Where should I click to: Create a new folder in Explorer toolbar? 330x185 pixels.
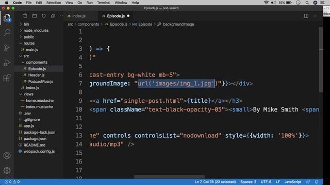pos(35,16)
